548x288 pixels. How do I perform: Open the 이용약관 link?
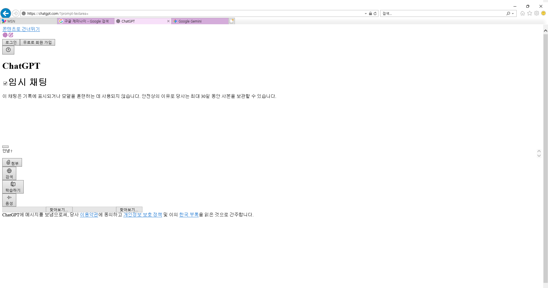[89, 215]
